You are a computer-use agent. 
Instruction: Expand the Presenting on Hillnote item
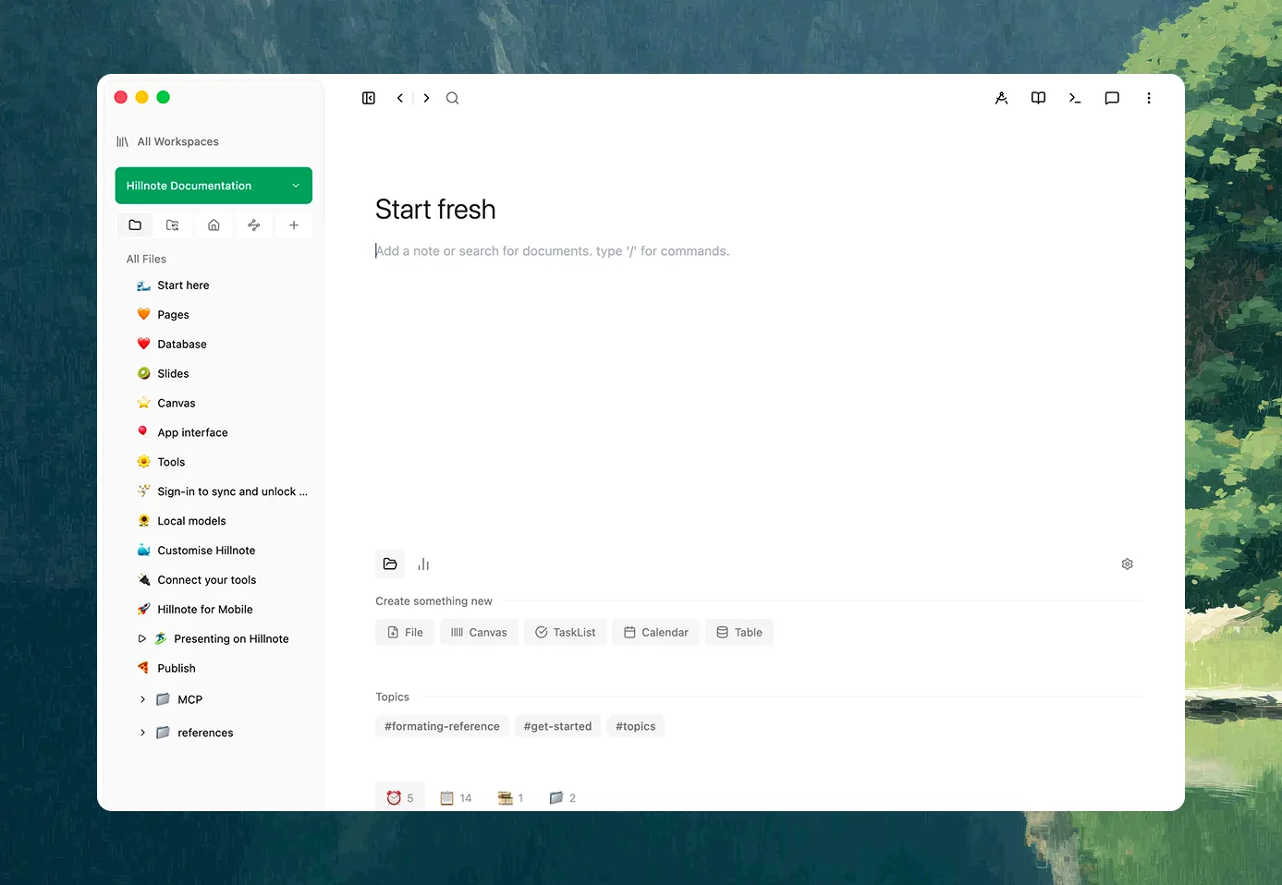[x=142, y=639]
